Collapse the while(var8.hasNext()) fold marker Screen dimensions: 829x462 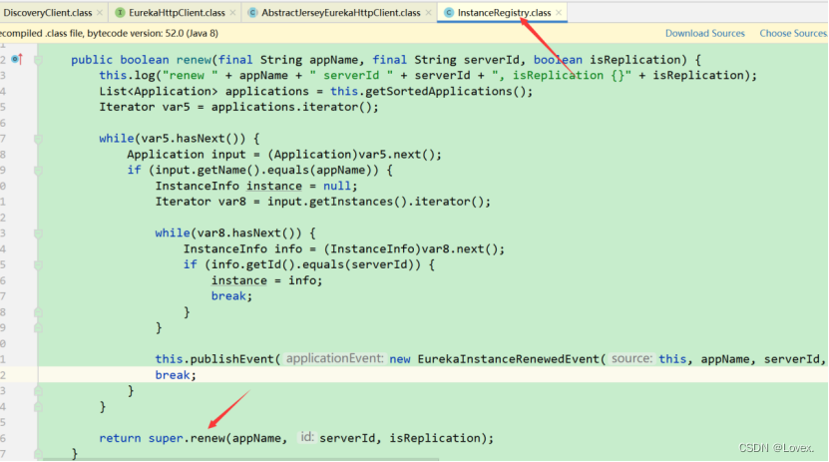(x=38, y=233)
